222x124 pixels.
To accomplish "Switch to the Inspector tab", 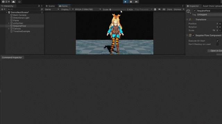I will point(193,6).
